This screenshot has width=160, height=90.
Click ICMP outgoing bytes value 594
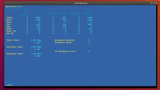click(x=90, y=29)
